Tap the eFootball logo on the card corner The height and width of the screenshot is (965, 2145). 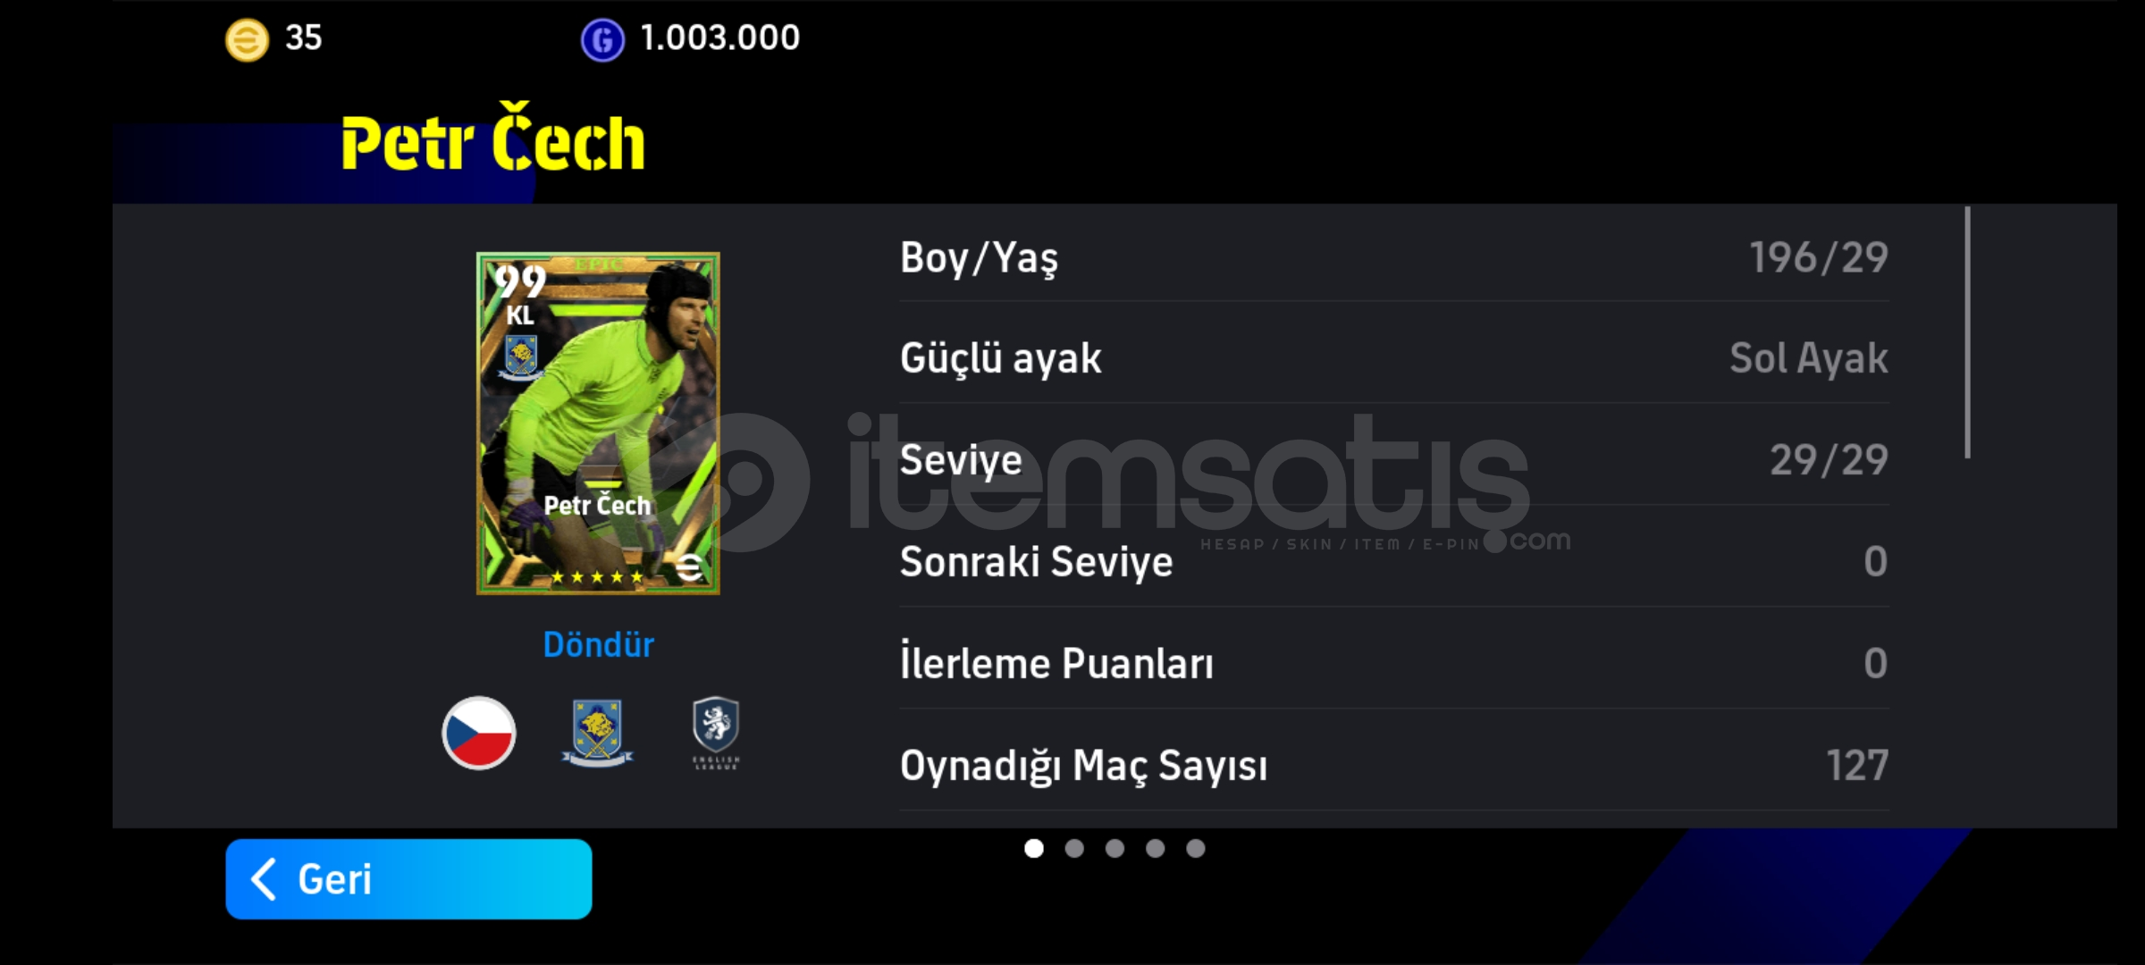tap(689, 566)
